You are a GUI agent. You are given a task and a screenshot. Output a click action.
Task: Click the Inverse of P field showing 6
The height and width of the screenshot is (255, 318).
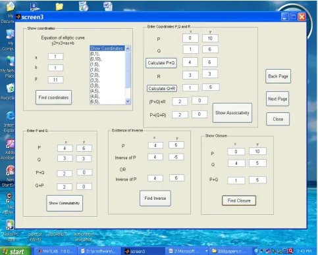(x=176, y=178)
